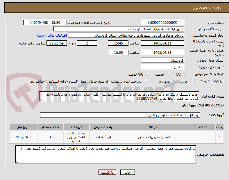The image size is (229, 180).
Task: Open اطلاعات تماس خریدار contact link
Action: pos(51,35)
